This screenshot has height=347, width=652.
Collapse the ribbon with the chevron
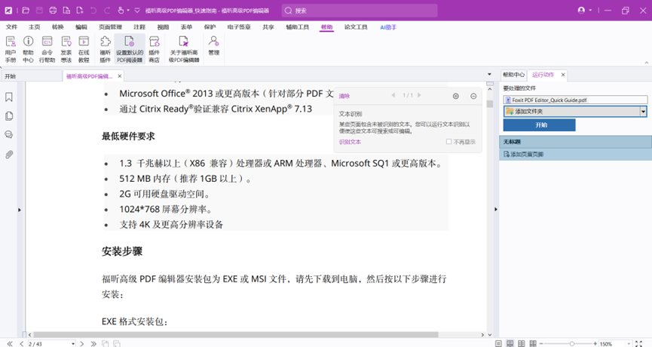tap(647, 63)
